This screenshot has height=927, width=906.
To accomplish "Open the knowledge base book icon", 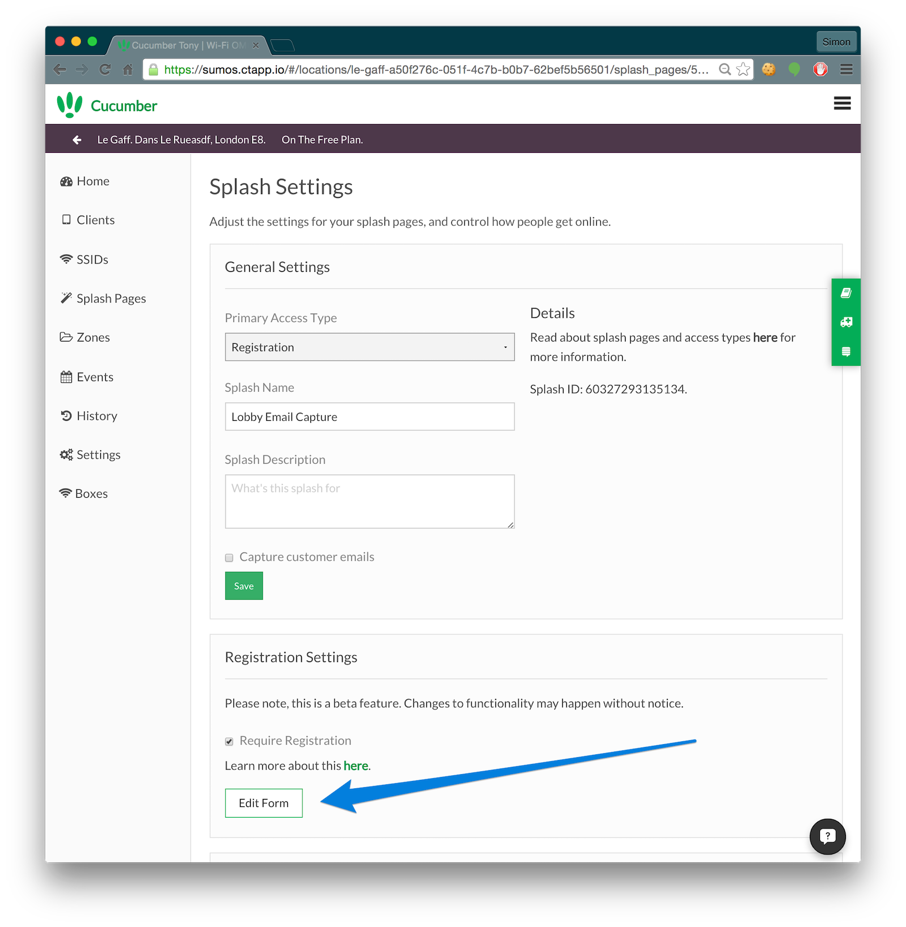I will (x=845, y=293).
